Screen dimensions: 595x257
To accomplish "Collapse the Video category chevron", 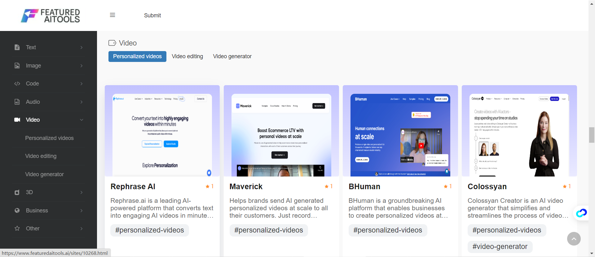I will [x=82, y=120].
